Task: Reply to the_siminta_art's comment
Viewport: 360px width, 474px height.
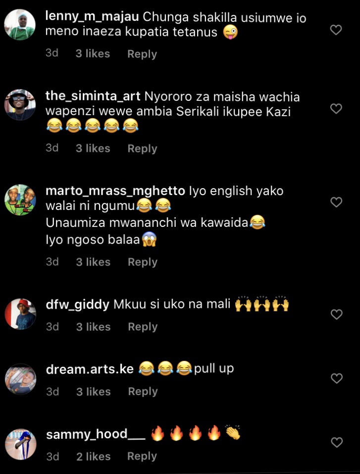Action: pyautogui.click(x=142, y=149)
